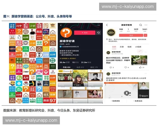Tap the 988 stat on Toutiao profile
Screen dimensions: 159x127
click(121, 30)
